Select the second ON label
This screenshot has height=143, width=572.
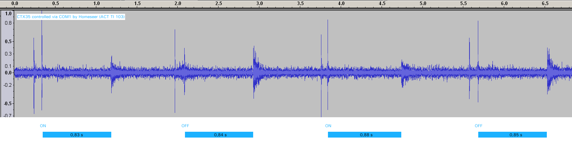pyautogui.click(x=328, y=126)
